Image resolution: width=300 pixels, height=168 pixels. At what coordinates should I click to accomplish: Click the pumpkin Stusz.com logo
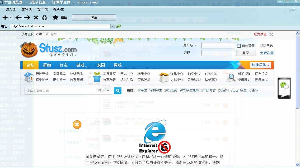(x=49, y=49)
